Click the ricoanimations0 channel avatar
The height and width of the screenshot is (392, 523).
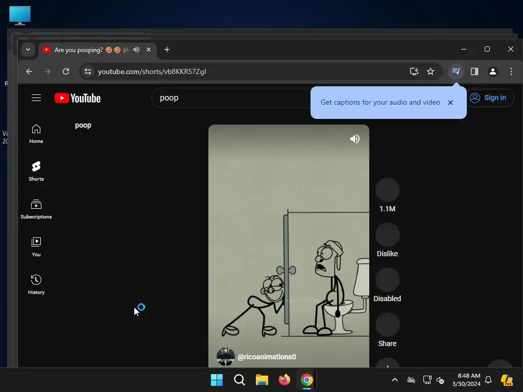pos(225,357)
